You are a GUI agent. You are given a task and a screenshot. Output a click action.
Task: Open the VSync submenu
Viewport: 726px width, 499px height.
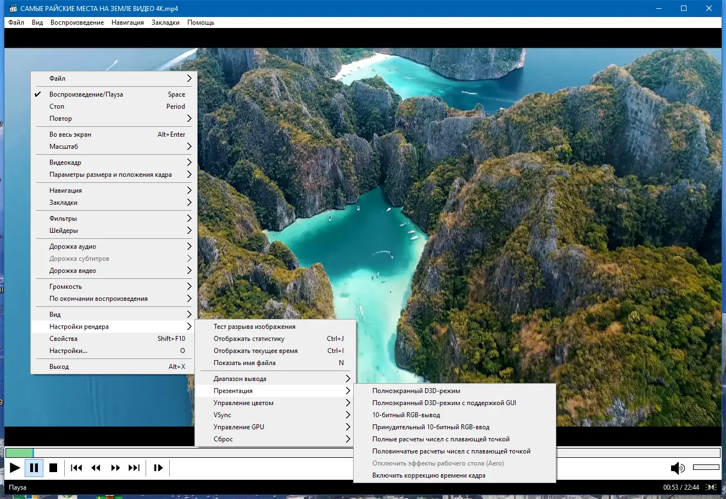(x=222, y=415)
